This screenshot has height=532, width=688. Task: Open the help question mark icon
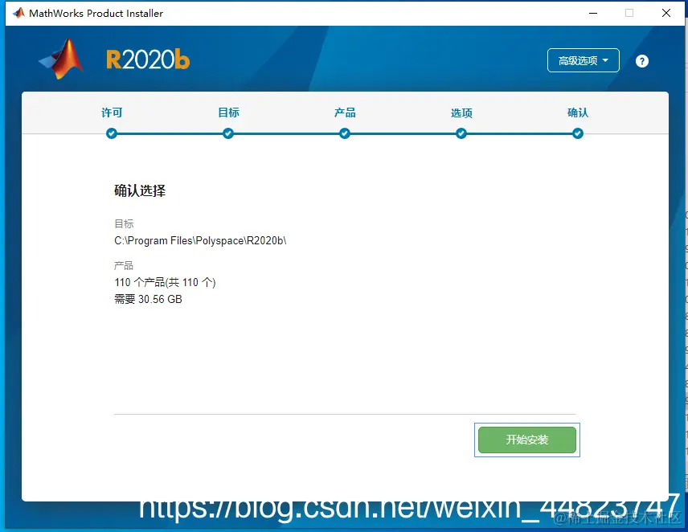coord(642,60)
